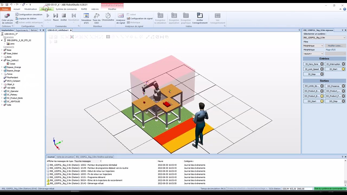
Task: Click the Modifier Listes... button
Action: point(335,46)
